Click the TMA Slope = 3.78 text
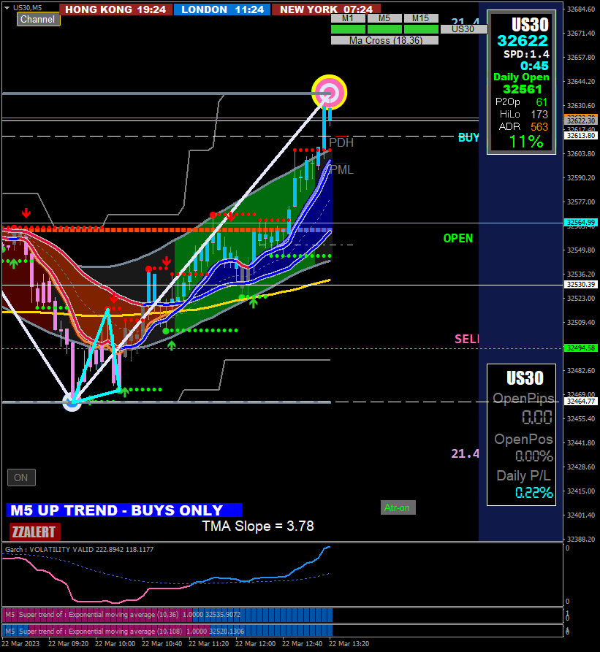Viewport: 600px width, 652px height. click(x=258, y=526)
